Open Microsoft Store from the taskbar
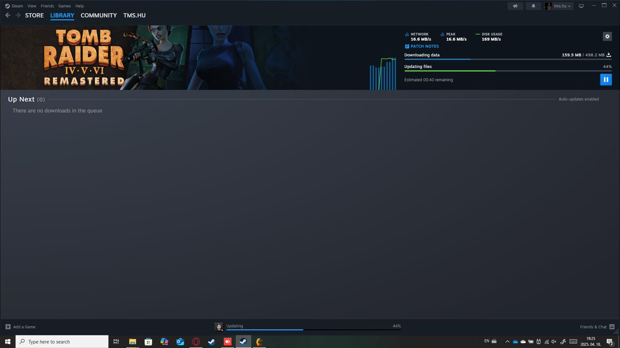Screen dimensions: 620x348 coord(148,341)
